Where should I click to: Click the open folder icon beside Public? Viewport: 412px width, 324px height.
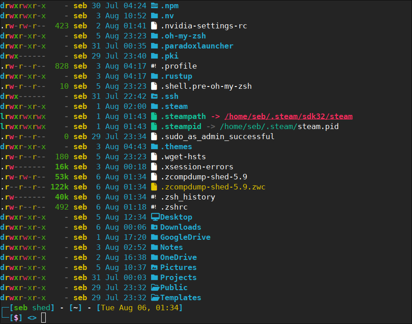coord(155,287)
